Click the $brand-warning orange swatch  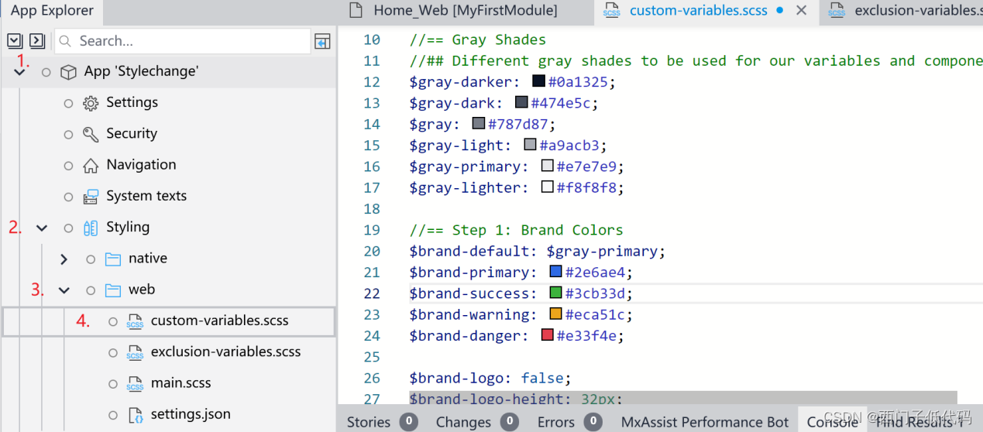555,314
